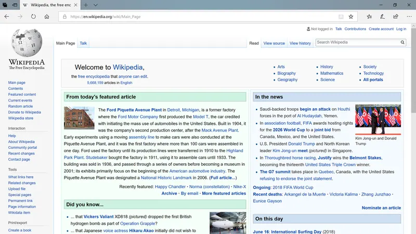Expand the tab preview chevron

pyautogui.click(x=96, y=5)
